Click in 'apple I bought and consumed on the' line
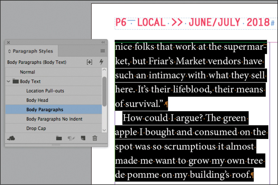The width and height of the screenshot is (278, 185). click(192, 132)
